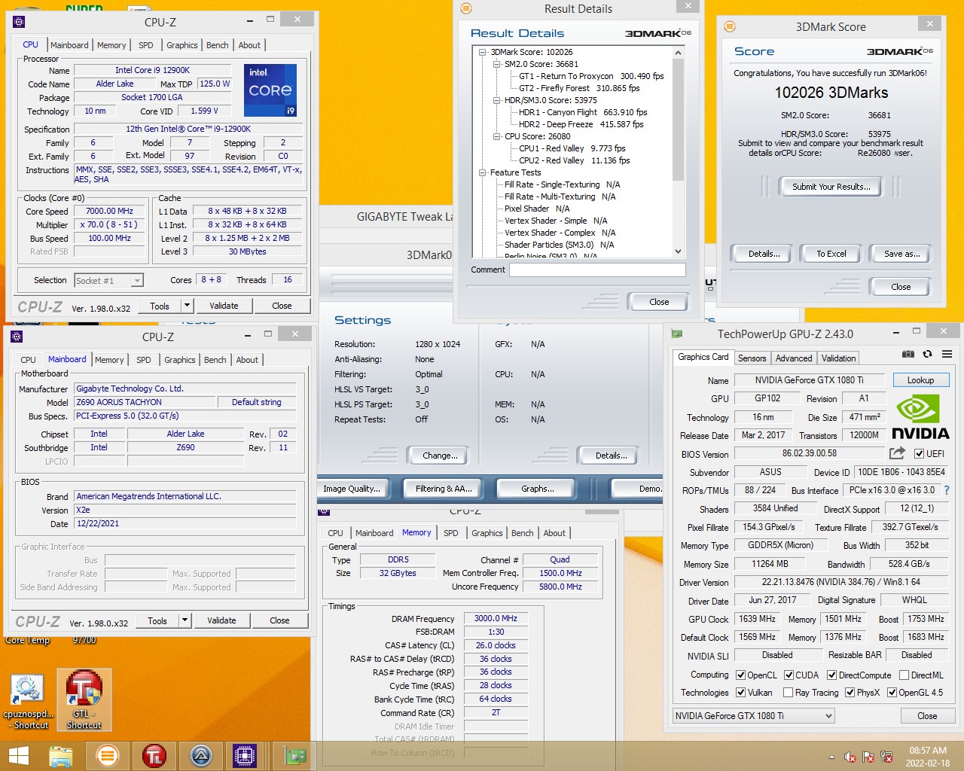Click the blue triangle taskbar icon
Viewport: 964px width, 771px height.
pyautogui.click(x=201, y=755)
